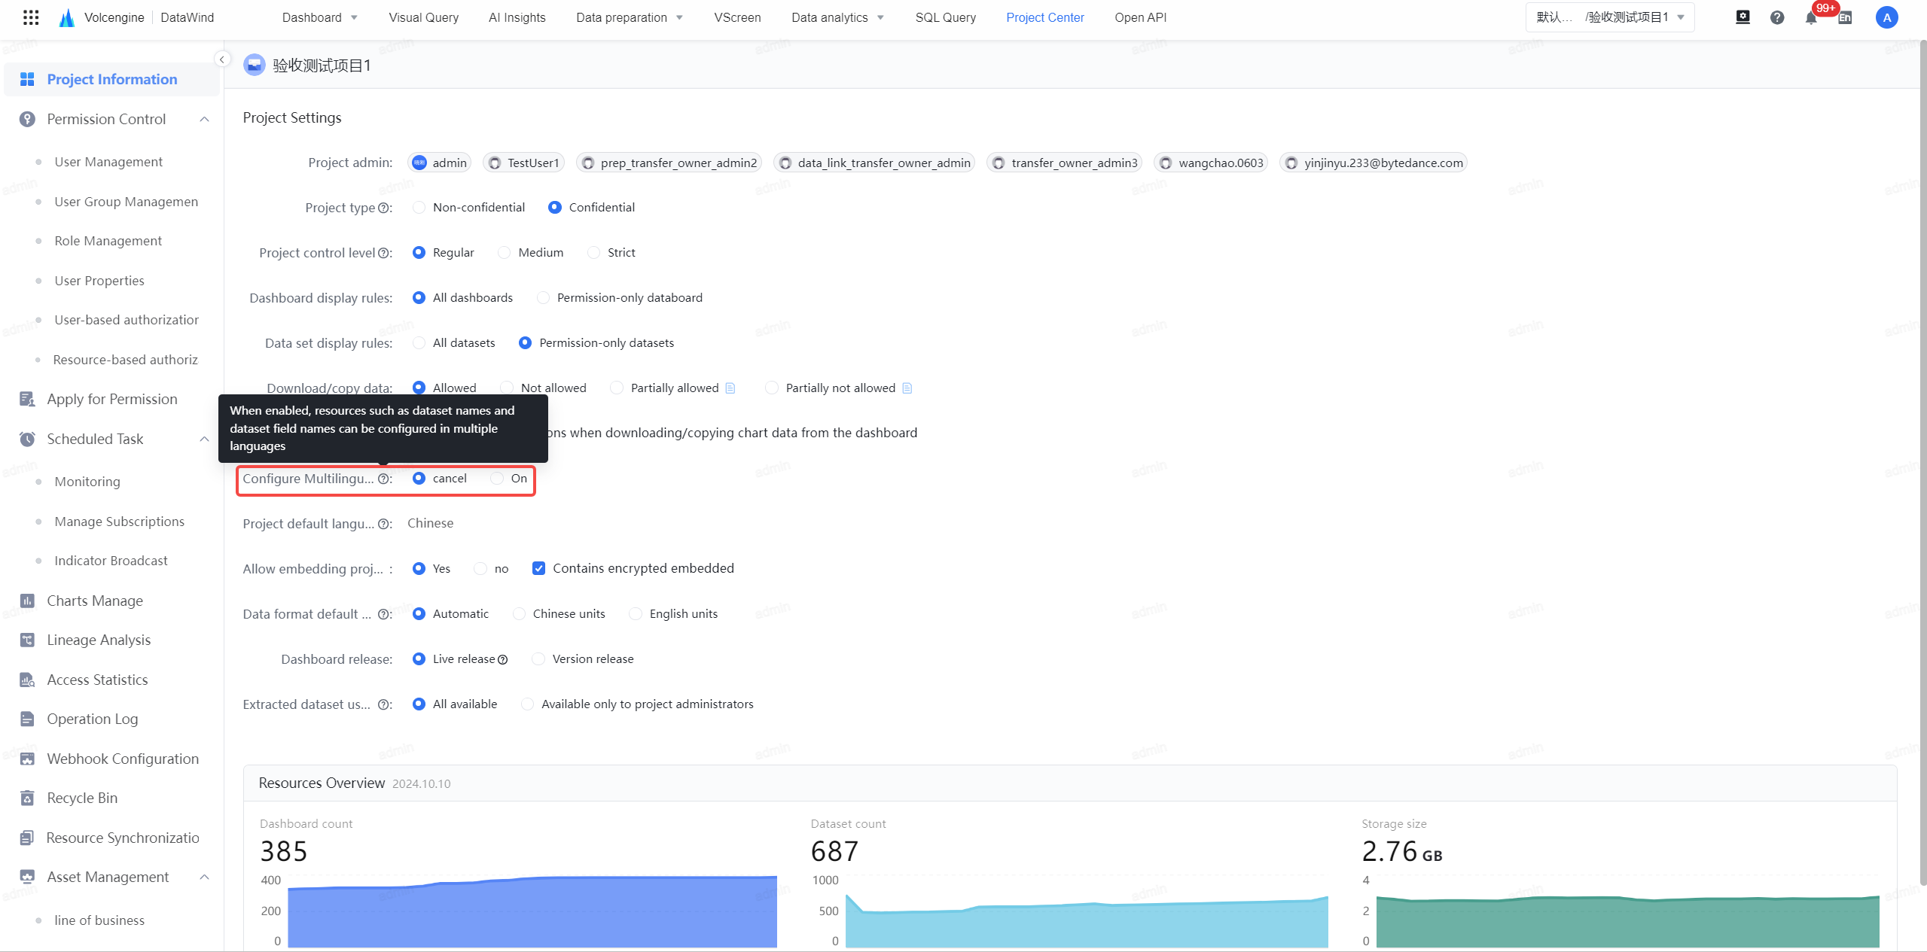1927x952 pixels.
Task: Click the TestUser1 admin tag
Action: (523, 163)
